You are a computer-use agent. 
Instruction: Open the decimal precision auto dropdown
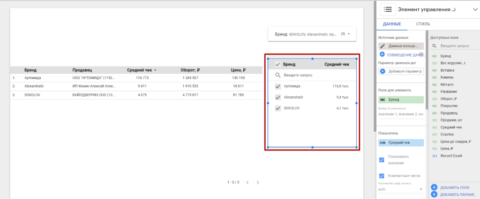(x=400, y=189)
